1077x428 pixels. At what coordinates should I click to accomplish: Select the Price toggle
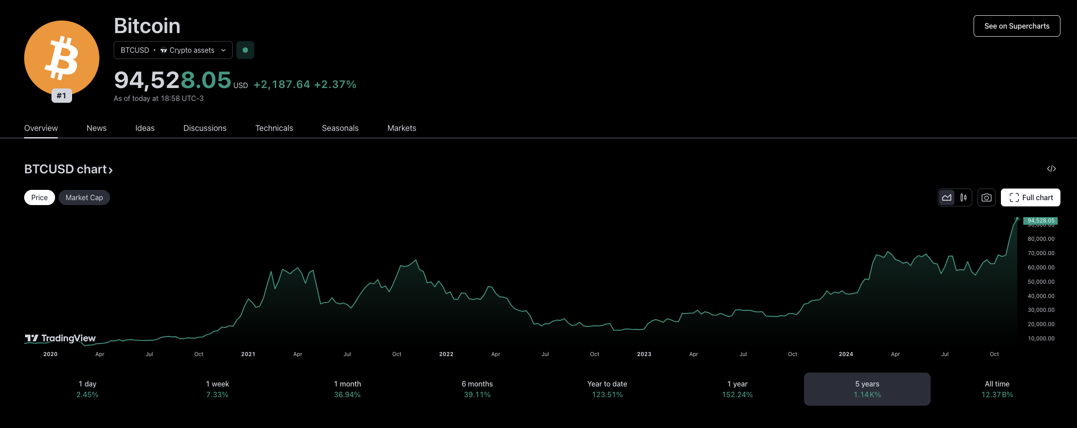point(39,197)
